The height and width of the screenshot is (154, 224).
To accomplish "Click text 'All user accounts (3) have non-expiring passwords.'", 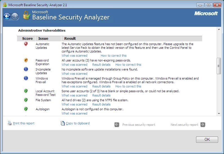I will click(x=96, y=60).
